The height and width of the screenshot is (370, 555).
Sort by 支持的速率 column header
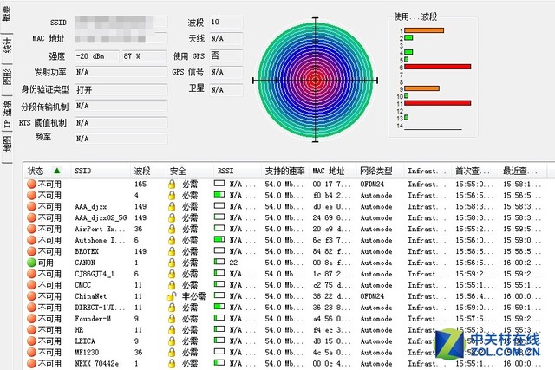tap(285, 172)
